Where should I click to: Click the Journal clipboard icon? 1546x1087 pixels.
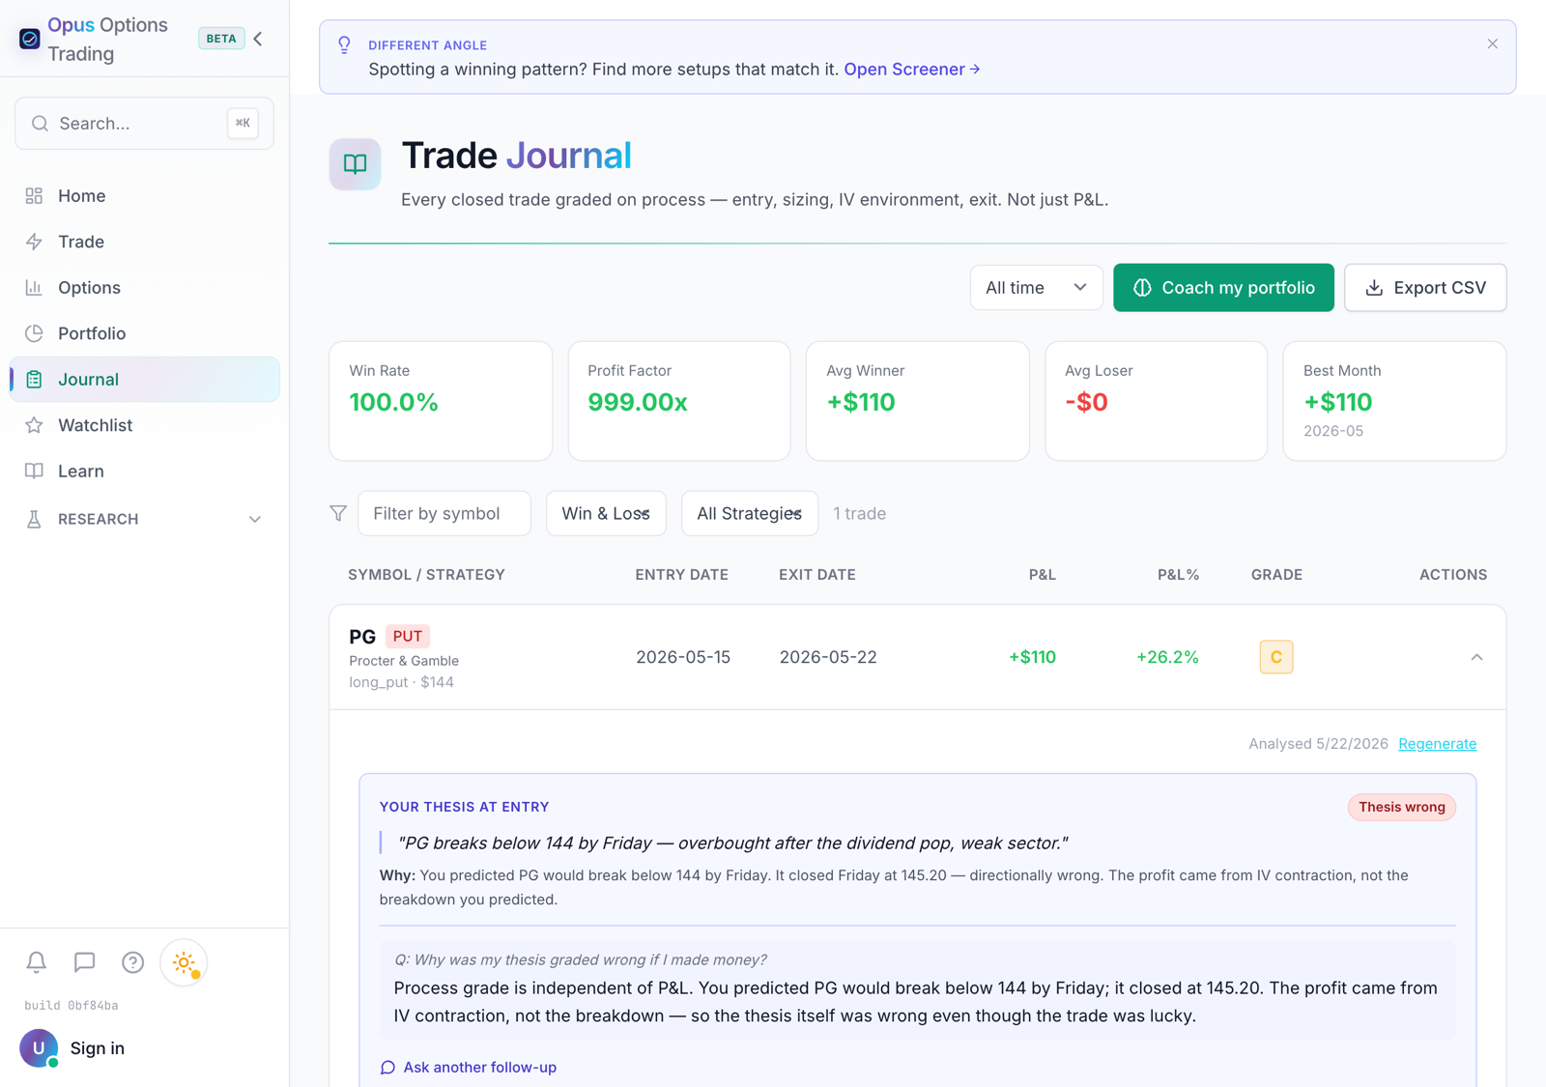pyautogui.click(x=34, y=380)
